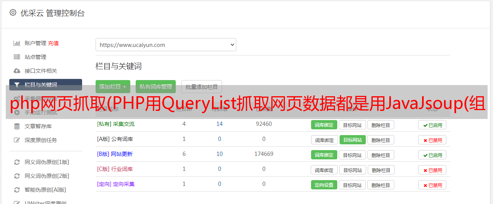Open 文章暂存库 via its database icon
The height and width of the screenshot is (204, 493).
17,126
